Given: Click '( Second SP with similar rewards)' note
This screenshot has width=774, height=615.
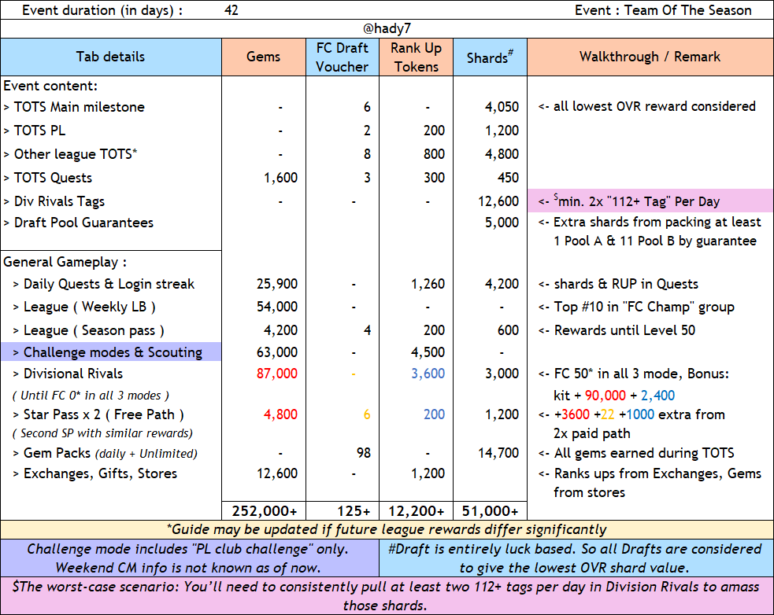Looking at the screenshot, I should 102,433.
